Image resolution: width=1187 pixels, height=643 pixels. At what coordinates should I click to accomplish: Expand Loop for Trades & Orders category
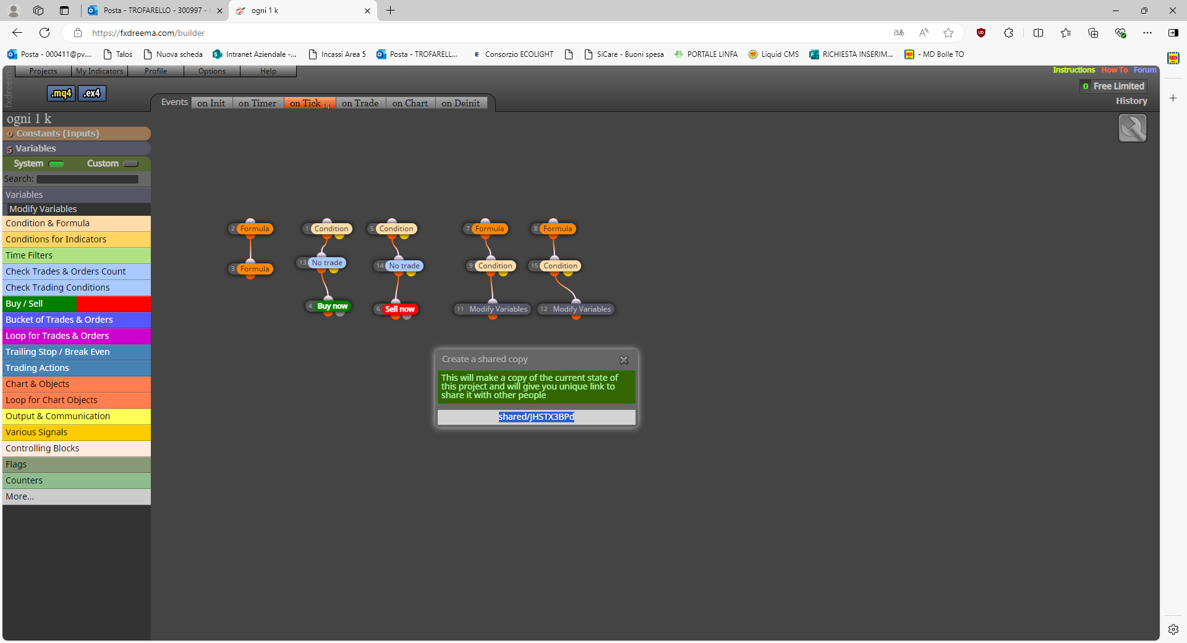(x=77, y=336)
